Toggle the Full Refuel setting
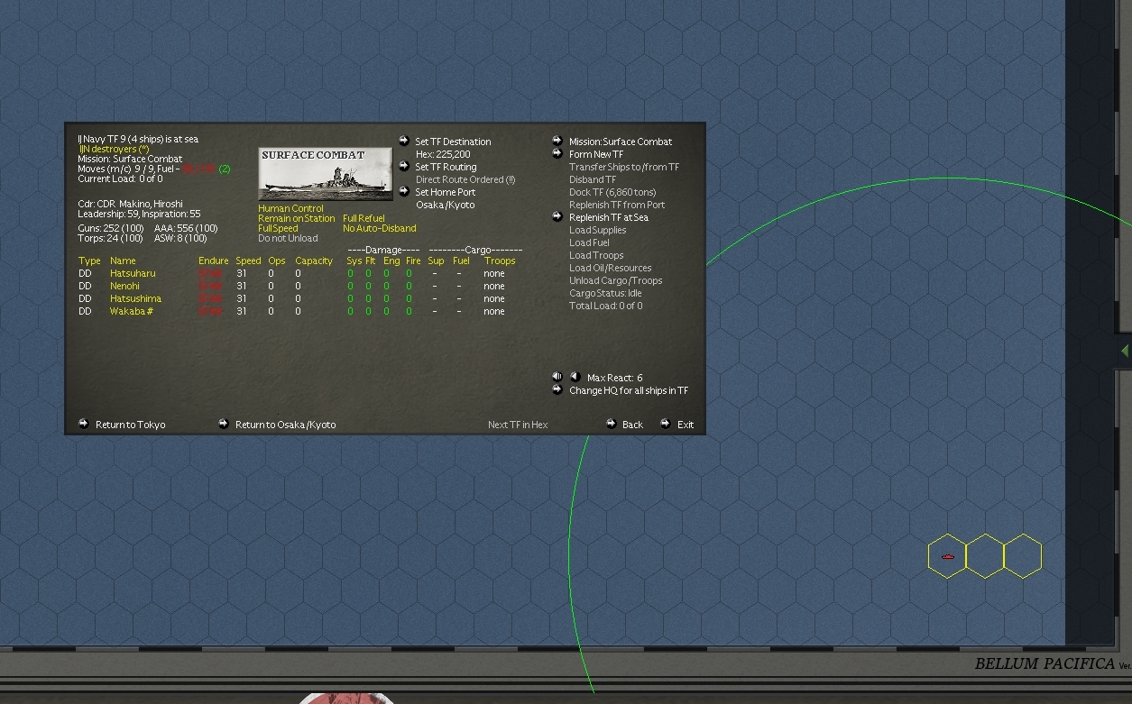1132x704 pixels. [x=364, y=218]
